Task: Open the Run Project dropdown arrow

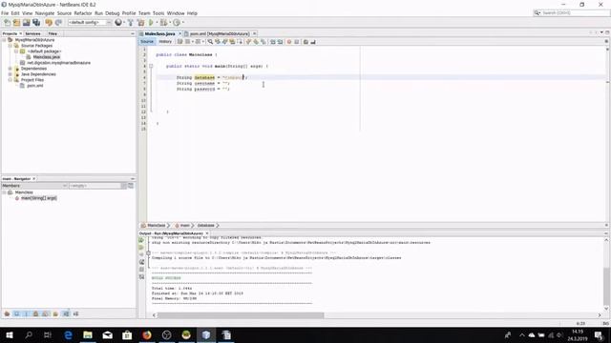Action: (157, 23)
